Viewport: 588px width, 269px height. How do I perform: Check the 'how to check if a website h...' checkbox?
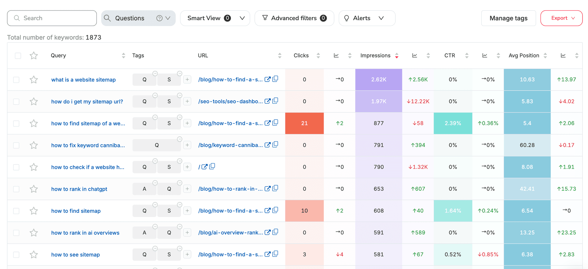point(16,167)
